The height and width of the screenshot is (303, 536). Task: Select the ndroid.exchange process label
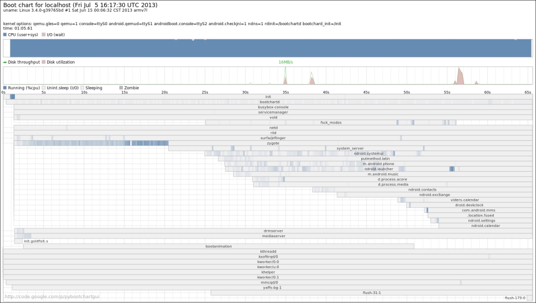[x=435, y=195]
